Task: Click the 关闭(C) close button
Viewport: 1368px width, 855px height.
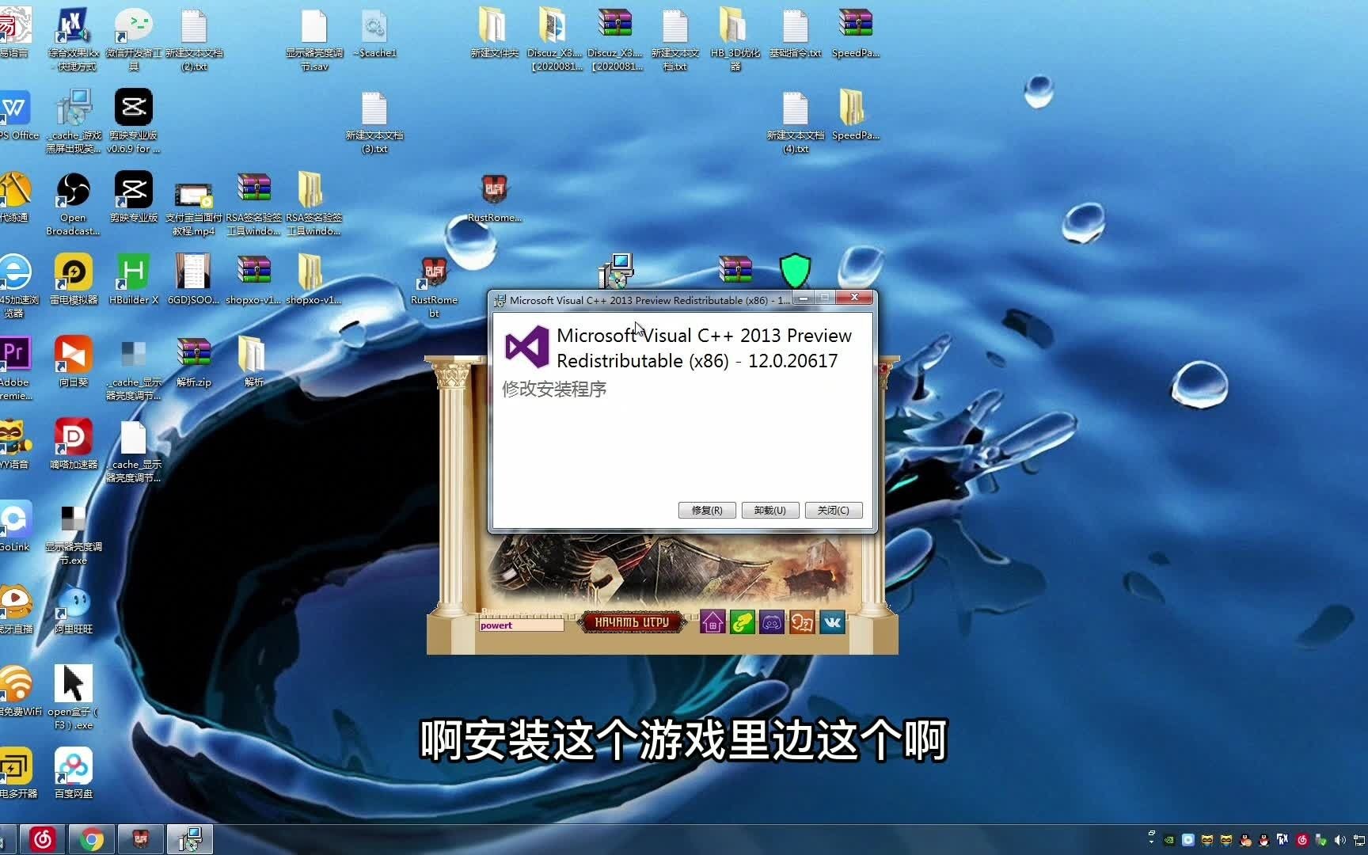Action: tap(833, 511)
